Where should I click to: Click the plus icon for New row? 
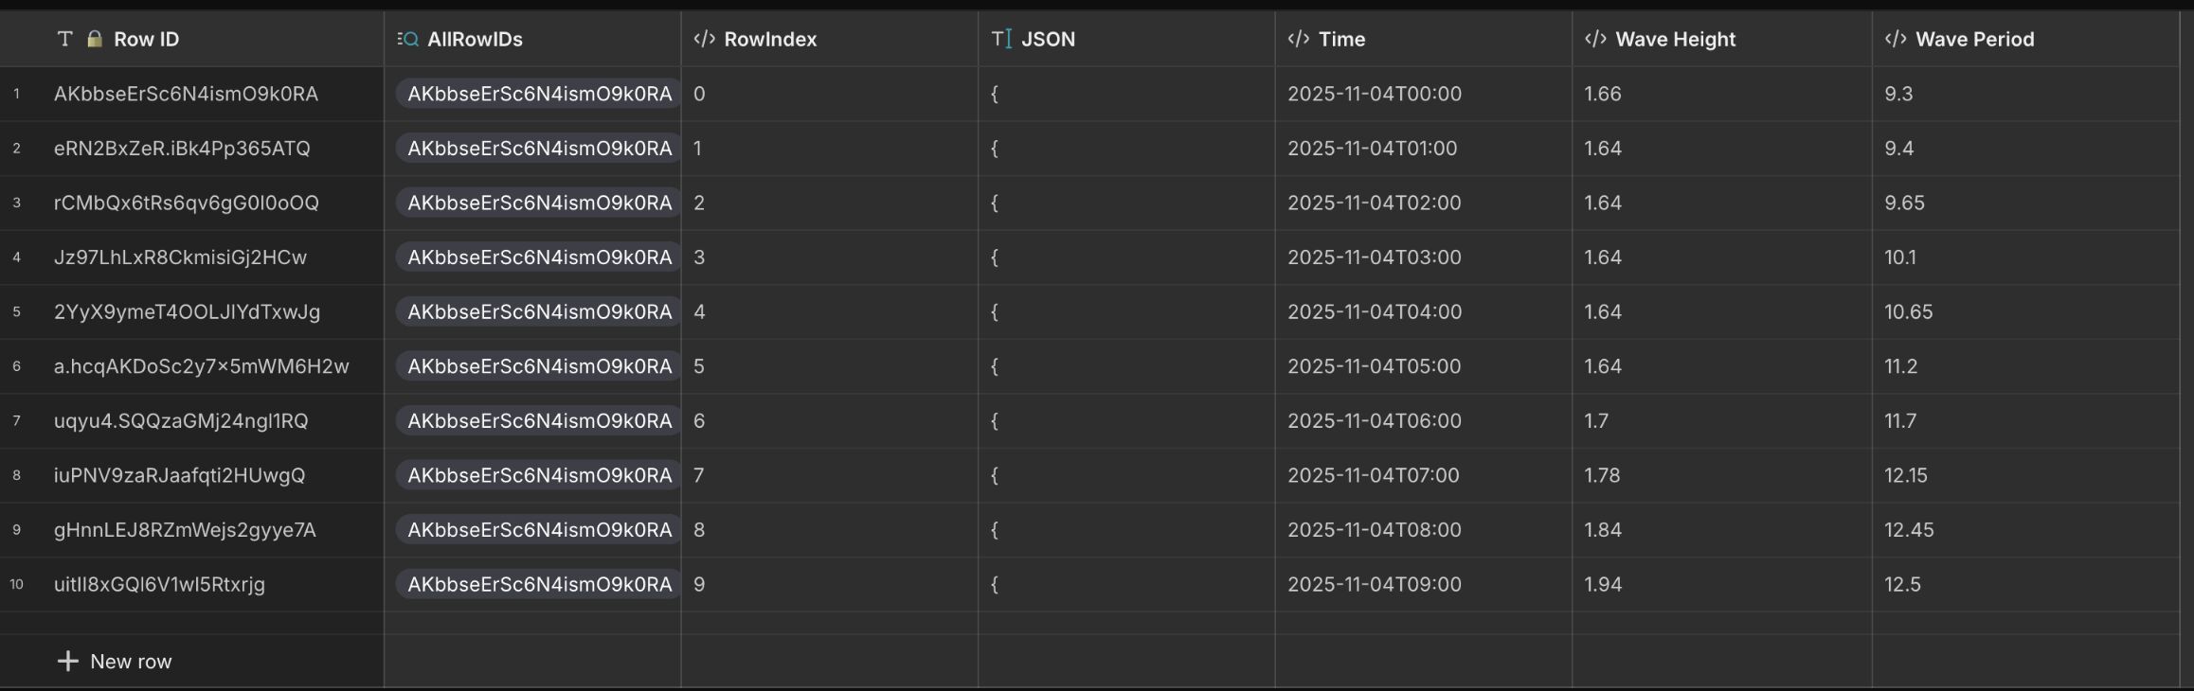pyautogui.click(x=67, y=661)
